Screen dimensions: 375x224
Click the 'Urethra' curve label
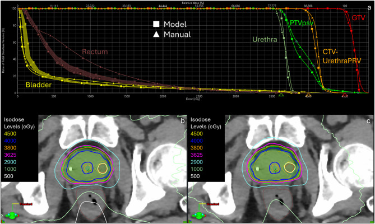[265, 39]
